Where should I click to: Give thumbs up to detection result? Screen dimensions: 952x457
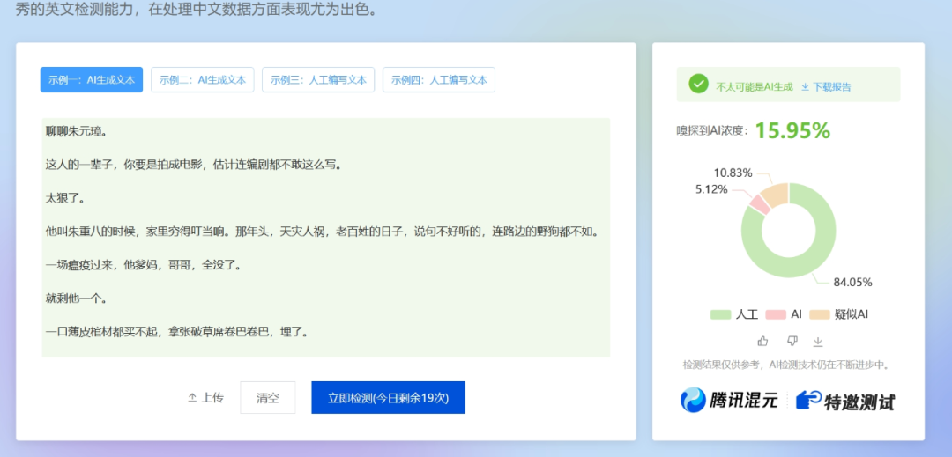[x=763, y=341]
